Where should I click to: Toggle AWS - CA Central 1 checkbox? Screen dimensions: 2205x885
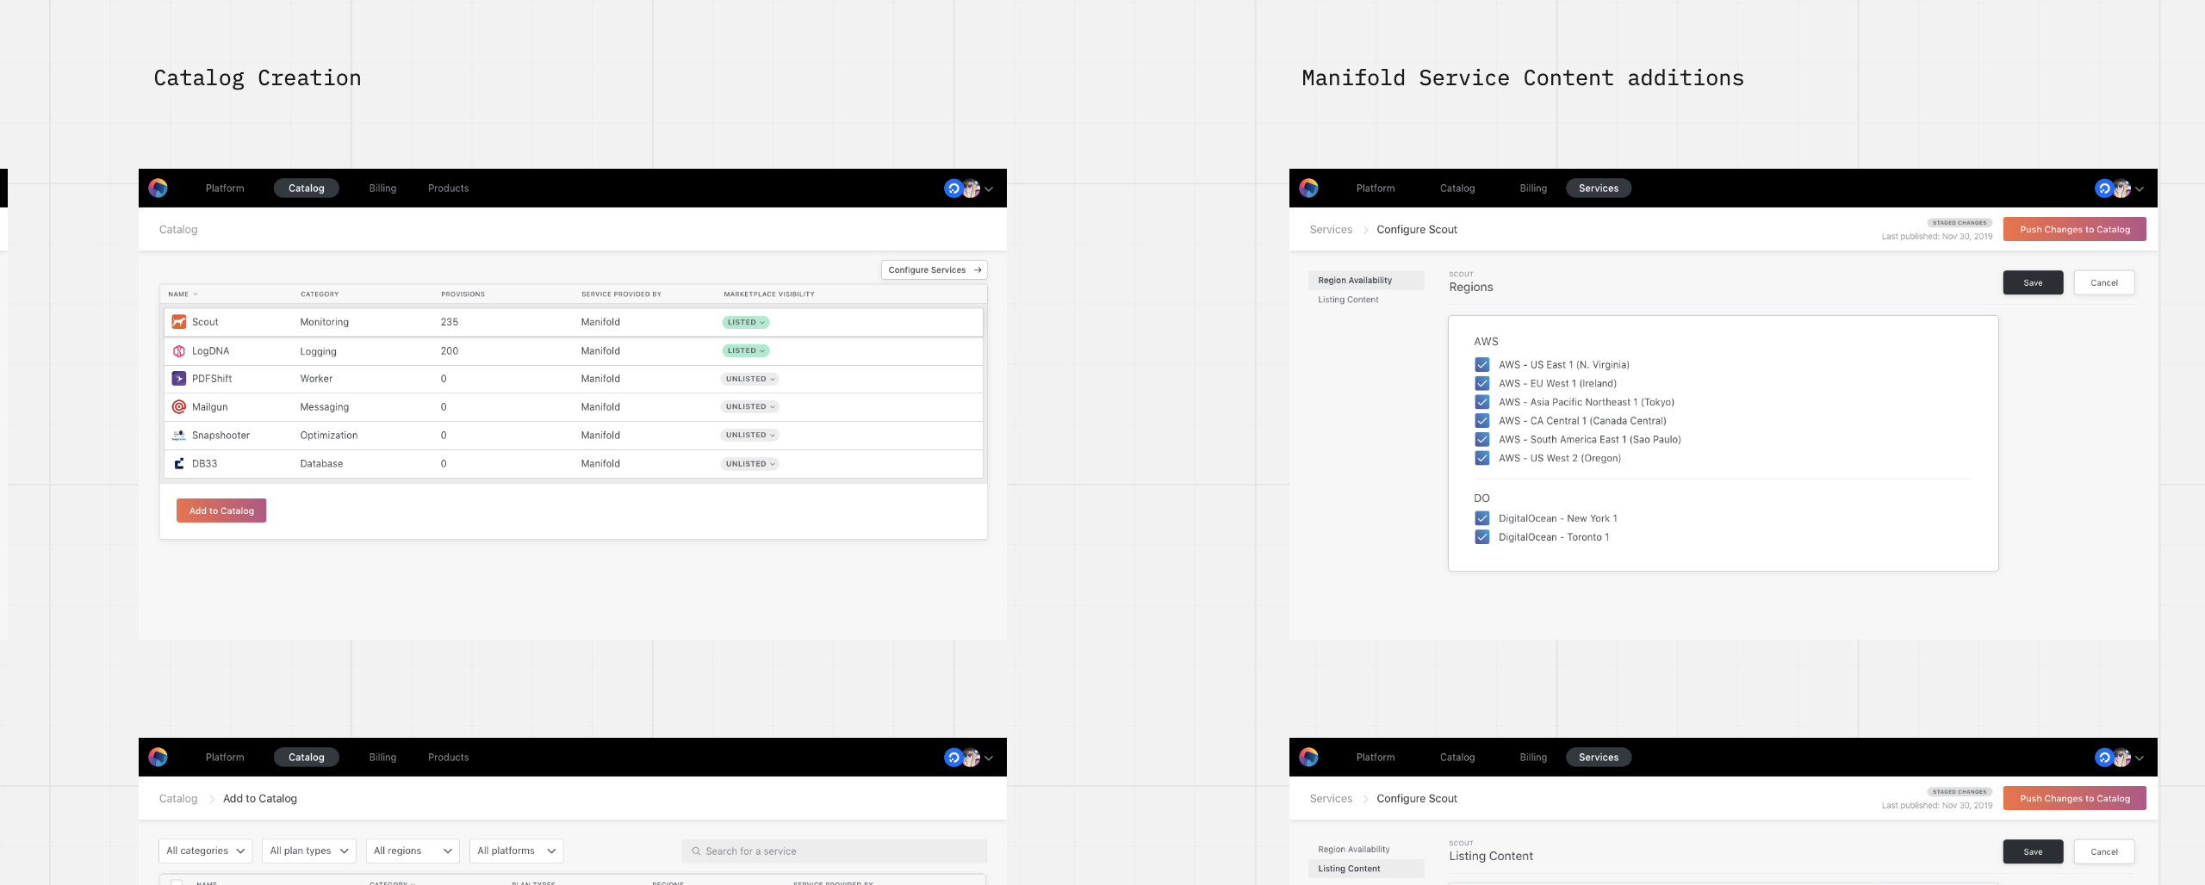(x=1482, y=421)
